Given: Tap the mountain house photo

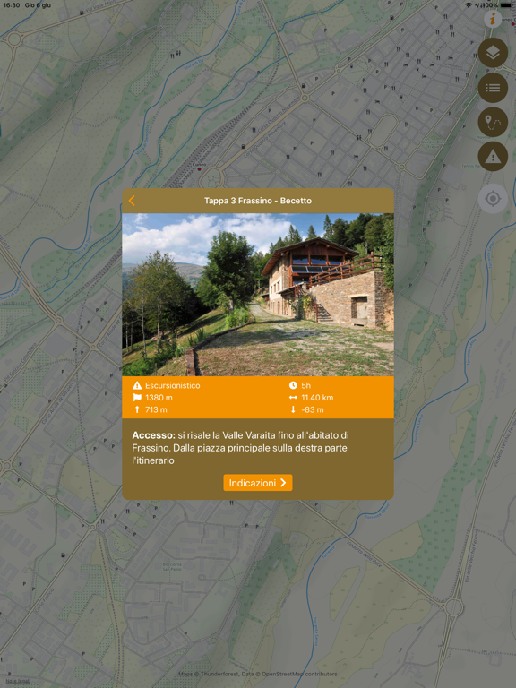Looking at the screenshot, I should [258, 295].
